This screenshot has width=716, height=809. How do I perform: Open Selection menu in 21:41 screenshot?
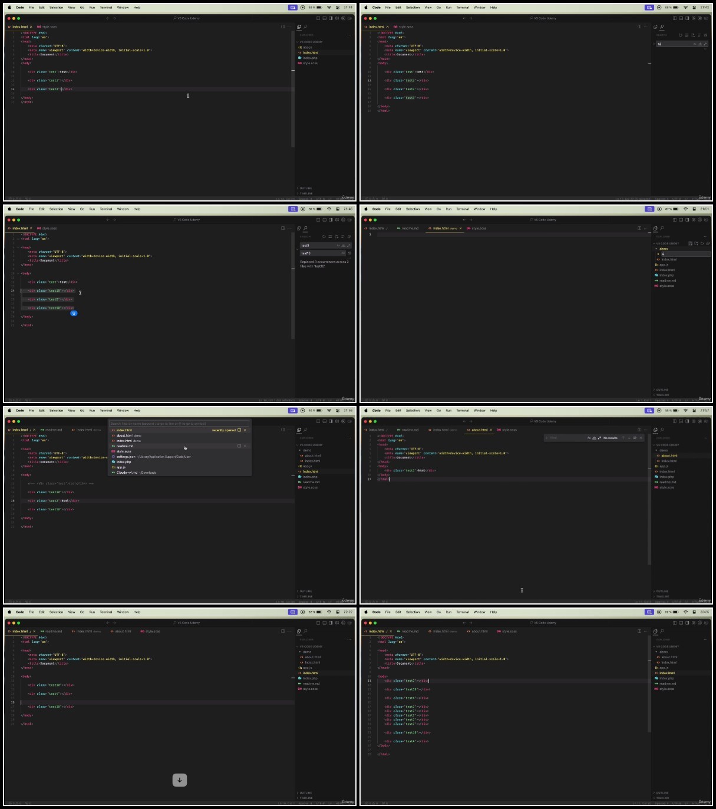(56, 8)
